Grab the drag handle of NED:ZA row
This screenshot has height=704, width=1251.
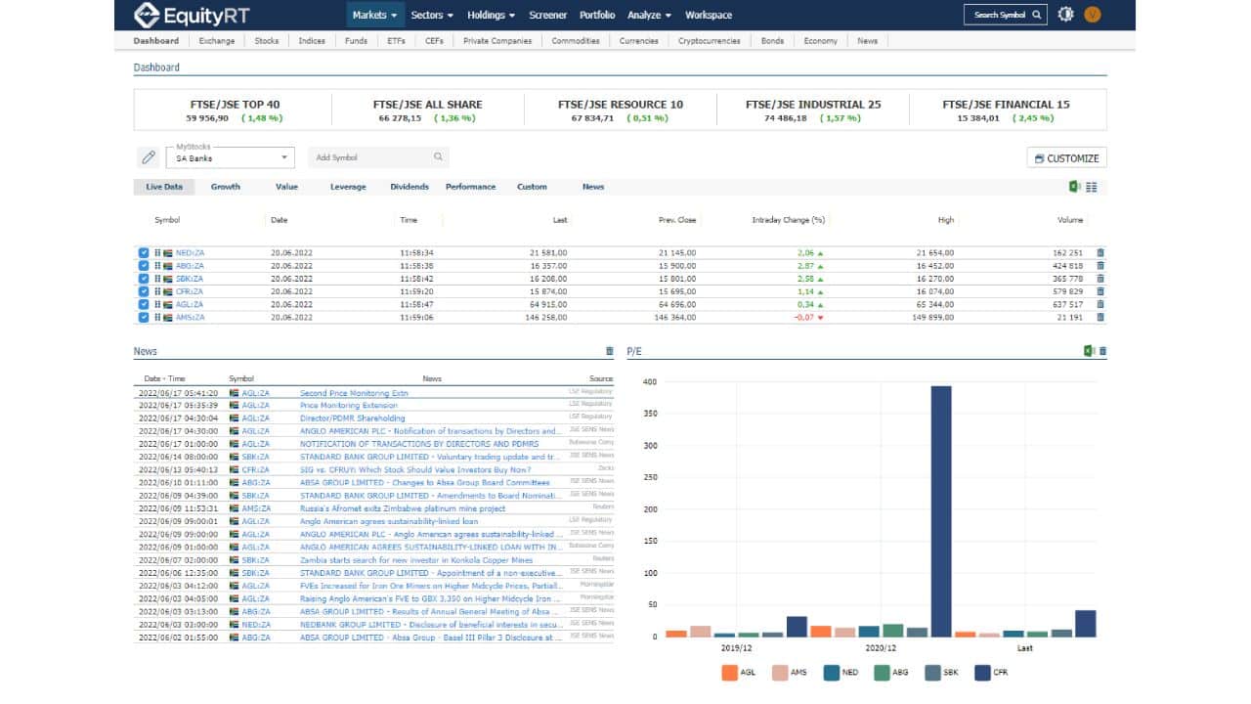point(156,253)
